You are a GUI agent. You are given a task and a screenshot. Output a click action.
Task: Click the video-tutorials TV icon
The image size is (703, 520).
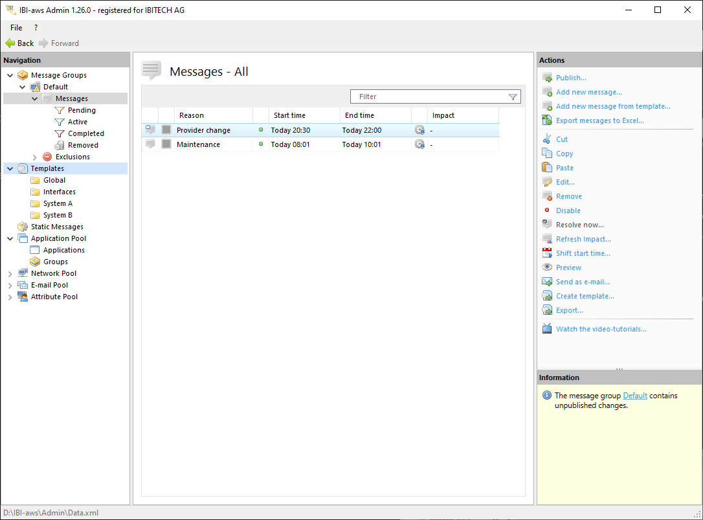pos(547,329)
